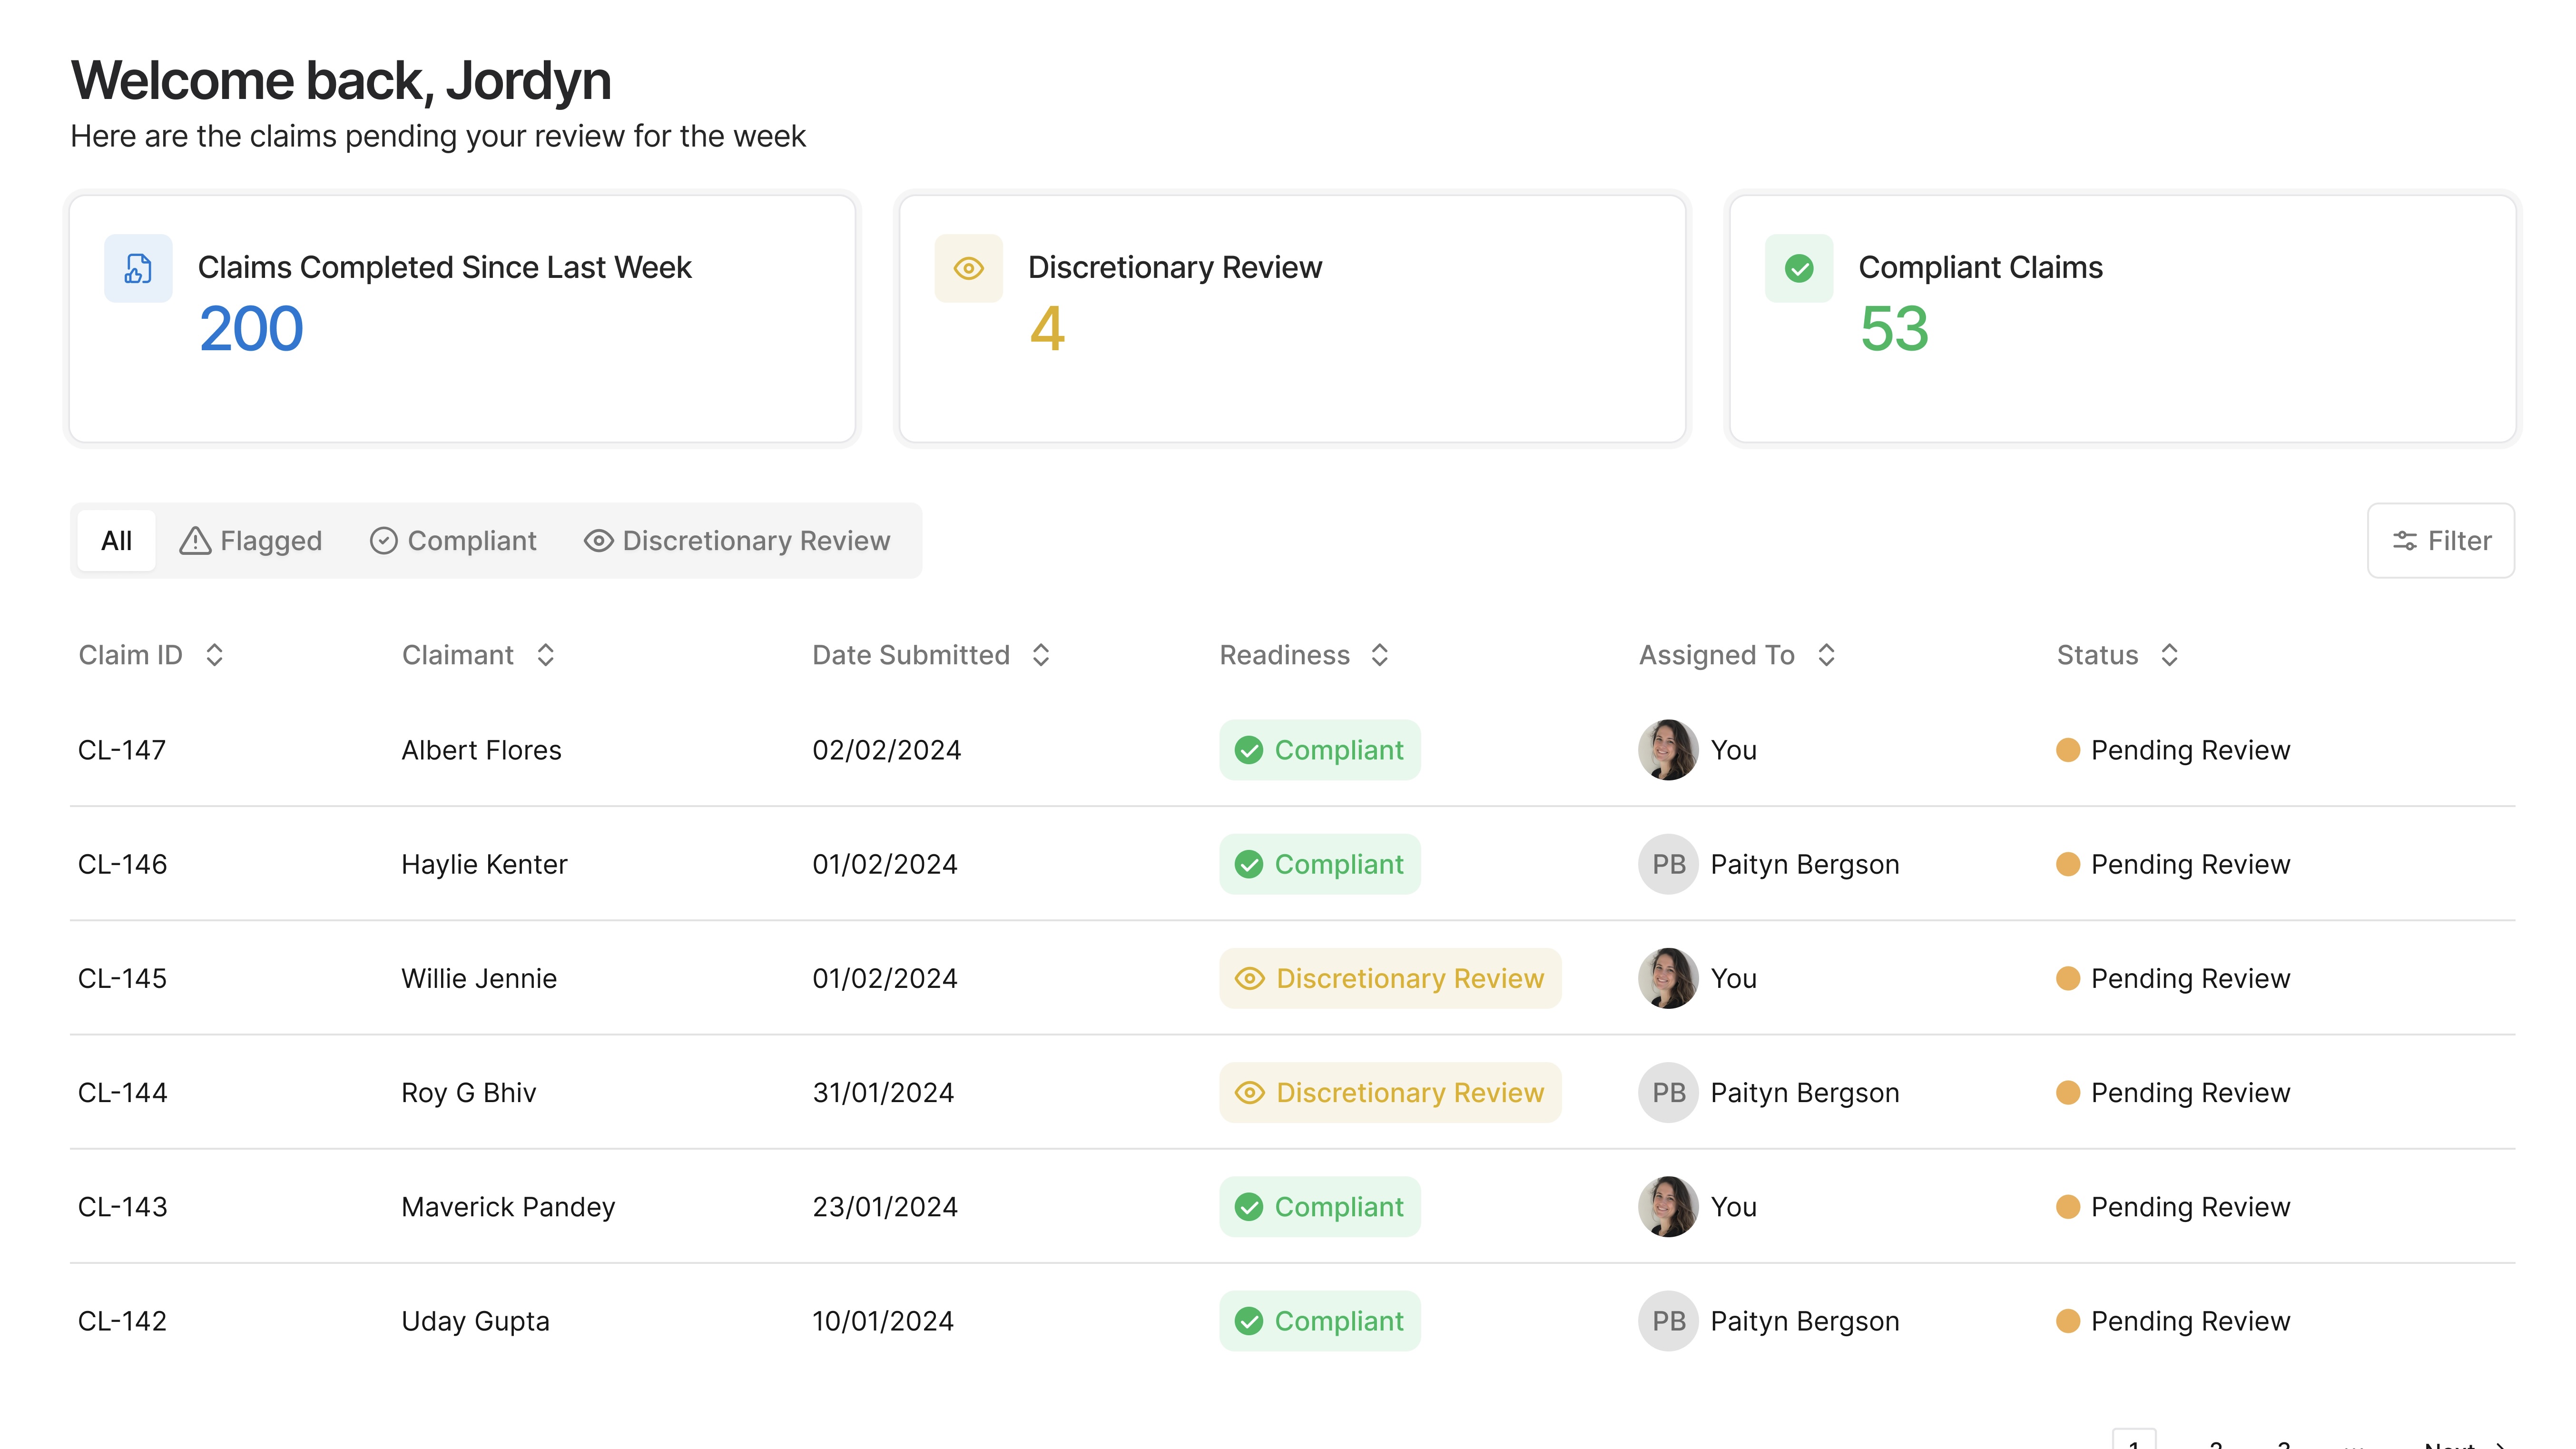Screen dimensions: 2576x1449
Task: Sort the Readiness column
Action: [1379, 655]
